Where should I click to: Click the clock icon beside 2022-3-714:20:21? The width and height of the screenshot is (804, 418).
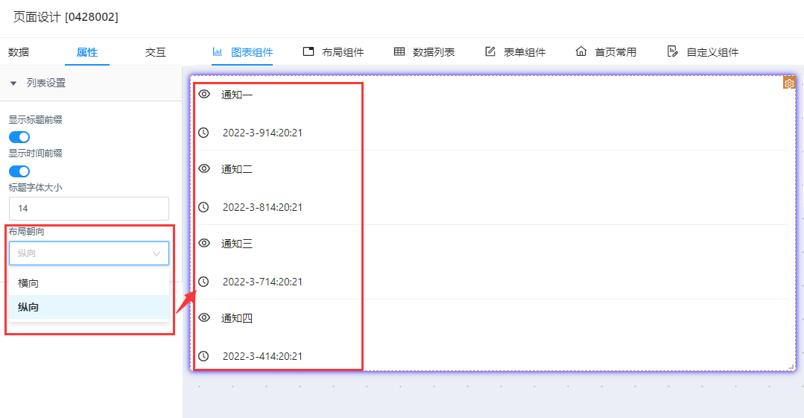click(x=203, y=282)
